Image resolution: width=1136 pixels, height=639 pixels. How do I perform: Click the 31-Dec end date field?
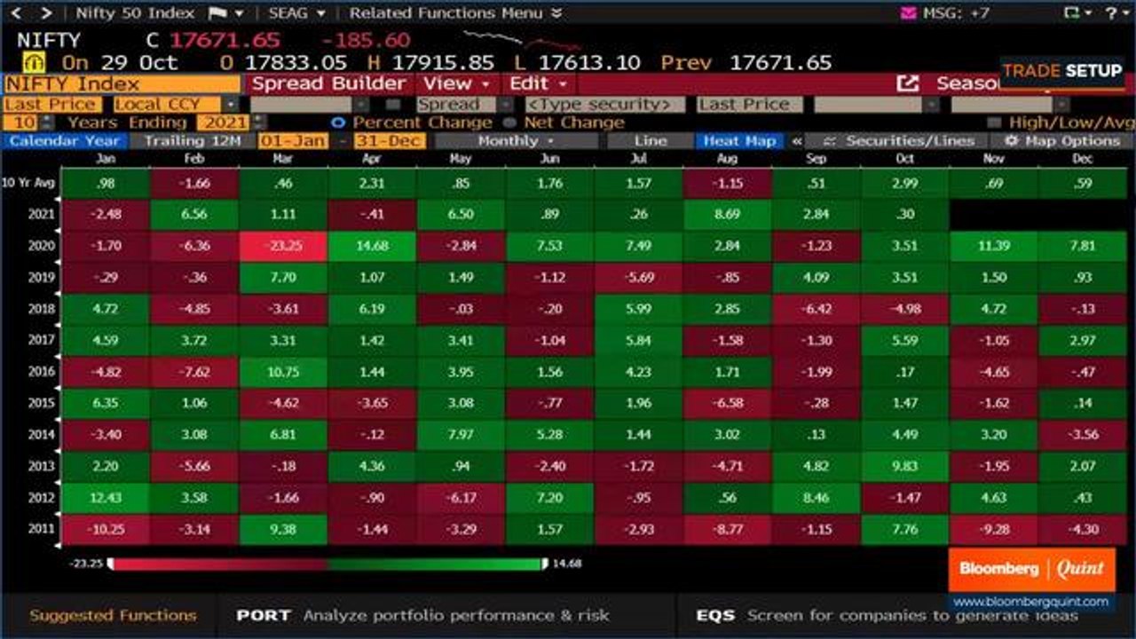pyautogui.click(x=390, y=141)
